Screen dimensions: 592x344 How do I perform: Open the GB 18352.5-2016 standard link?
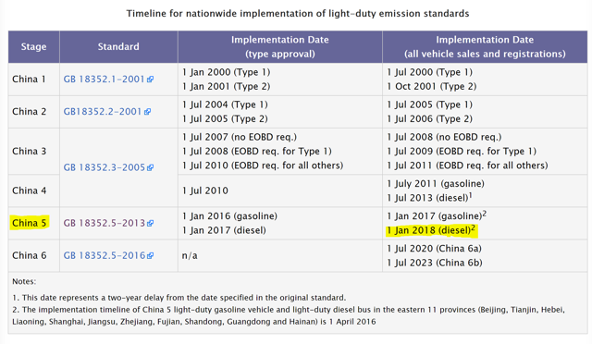[104, 255]
